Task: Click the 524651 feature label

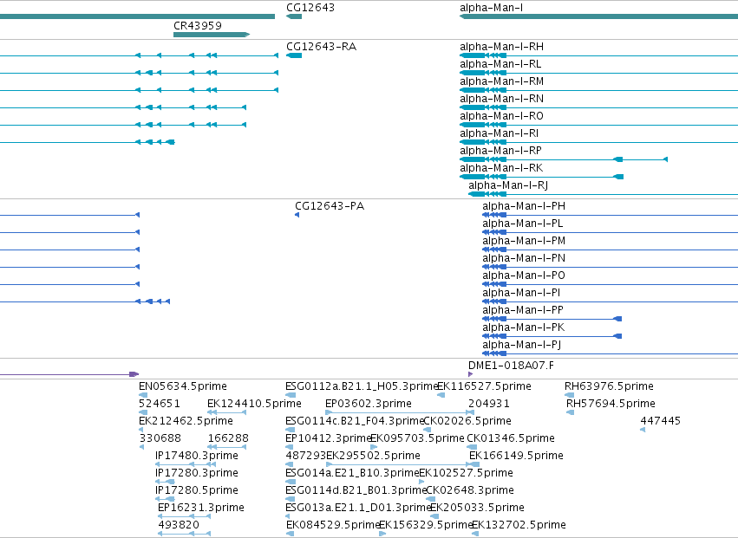Action: click(x=159, y=404)
